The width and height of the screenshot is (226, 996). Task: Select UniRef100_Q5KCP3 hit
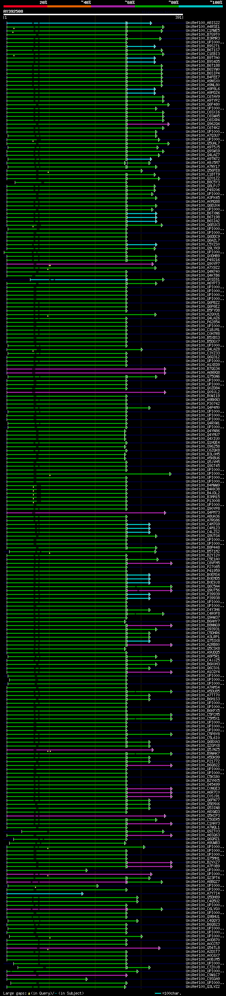(202, 815)
